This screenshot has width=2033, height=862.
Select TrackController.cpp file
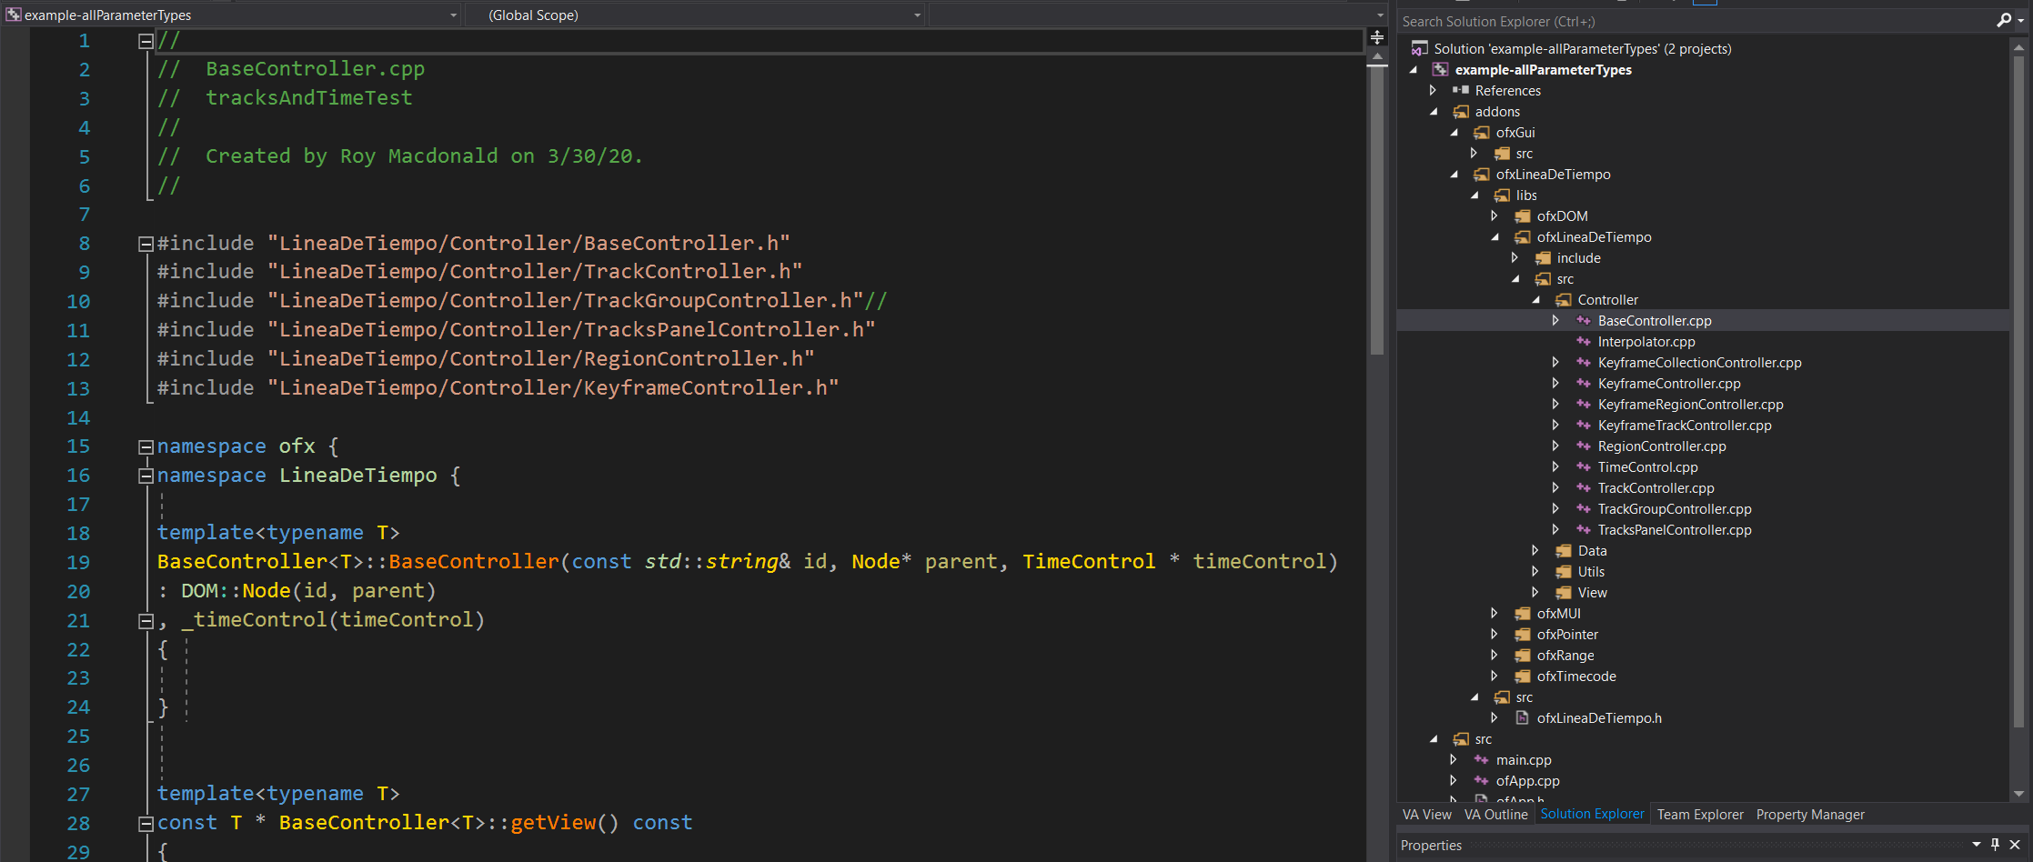(x=1656, y=487)
